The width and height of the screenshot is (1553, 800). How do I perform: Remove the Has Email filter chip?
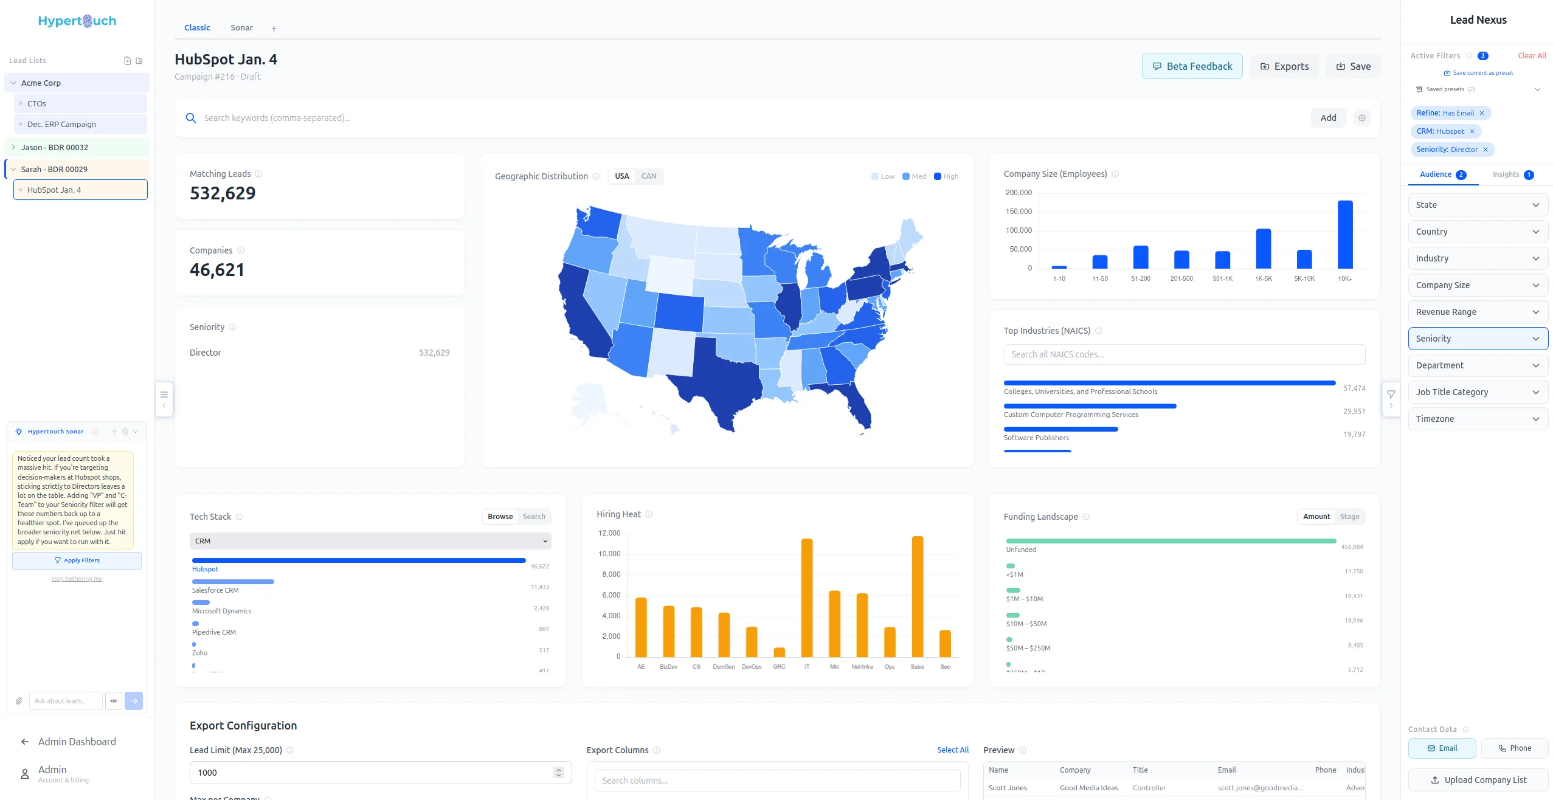pyautogui.click(x=1482, y=113)
